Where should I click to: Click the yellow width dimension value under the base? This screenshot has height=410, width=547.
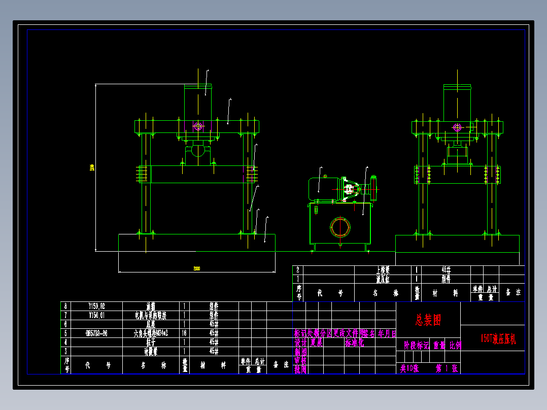coord(197,268)
